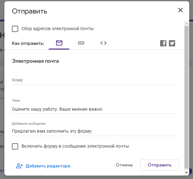Edit the Добавьте сообщение message field

94,131
